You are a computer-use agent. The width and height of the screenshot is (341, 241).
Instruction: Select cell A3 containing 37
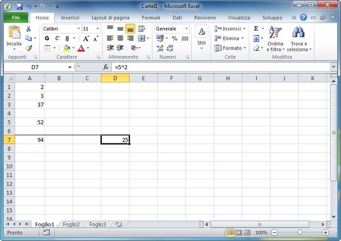coord(30,105)
